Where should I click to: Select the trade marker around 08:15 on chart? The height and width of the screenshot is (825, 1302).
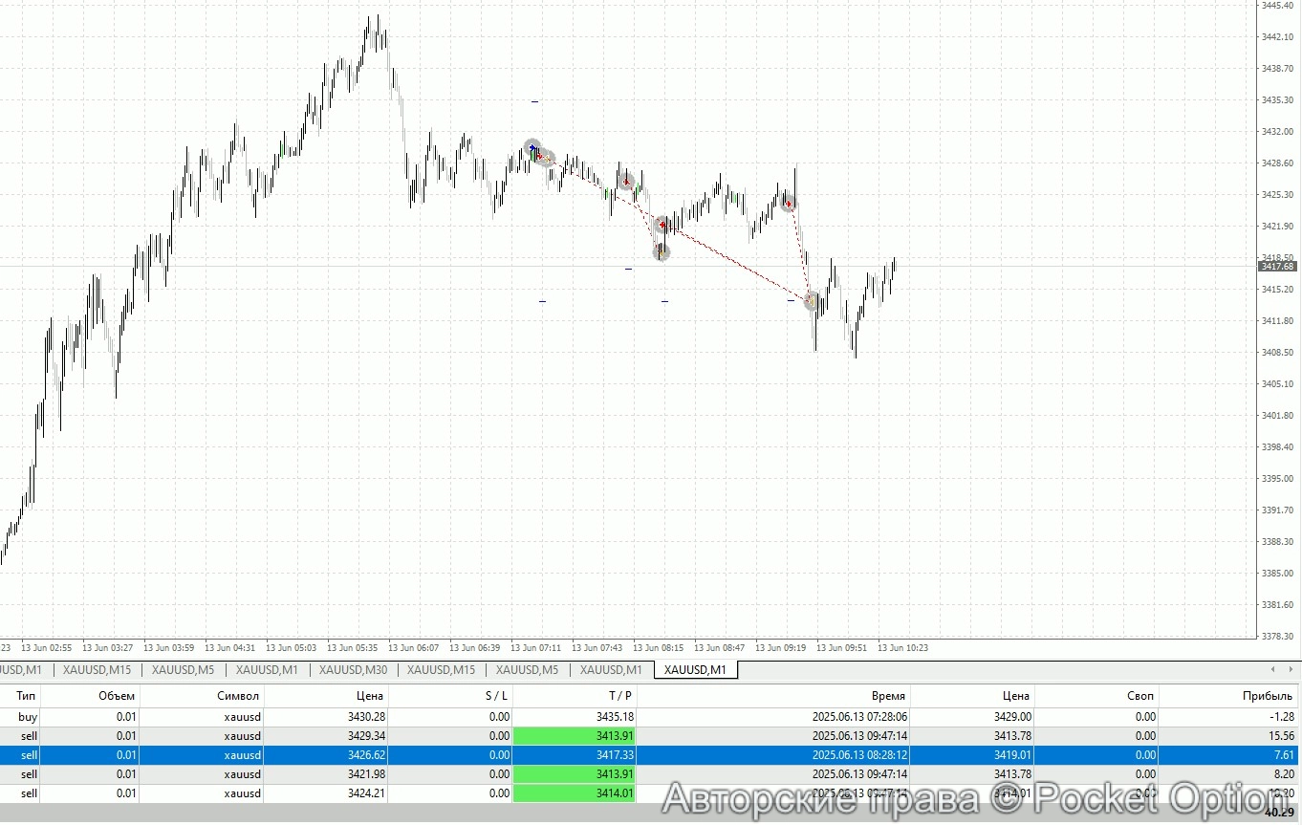coord(662,225)
